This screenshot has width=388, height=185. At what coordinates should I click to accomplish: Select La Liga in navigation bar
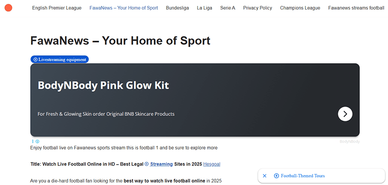[x=204, y=8]
